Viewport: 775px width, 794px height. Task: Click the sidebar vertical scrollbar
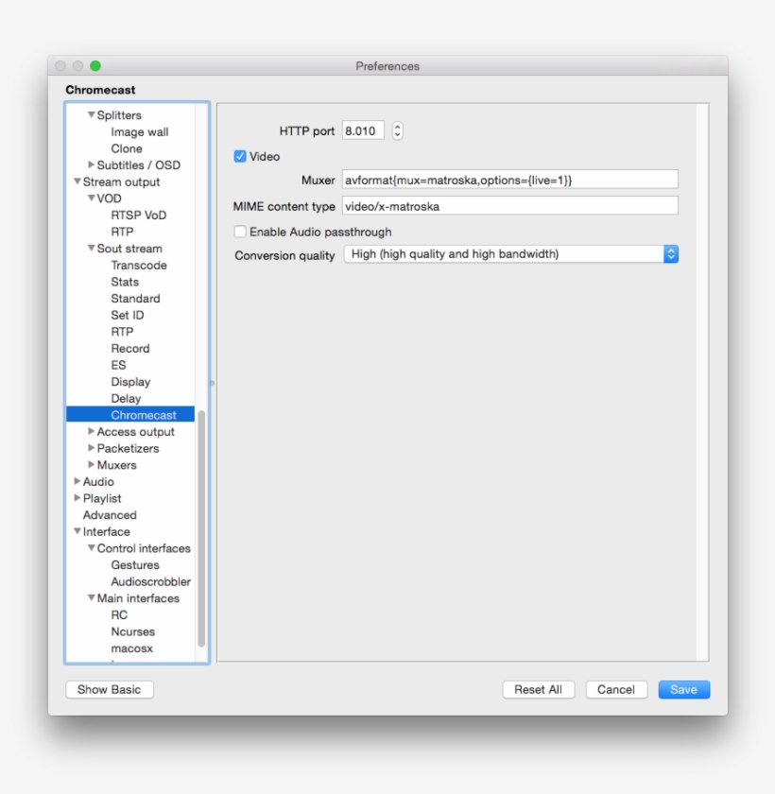click(201, 529)
